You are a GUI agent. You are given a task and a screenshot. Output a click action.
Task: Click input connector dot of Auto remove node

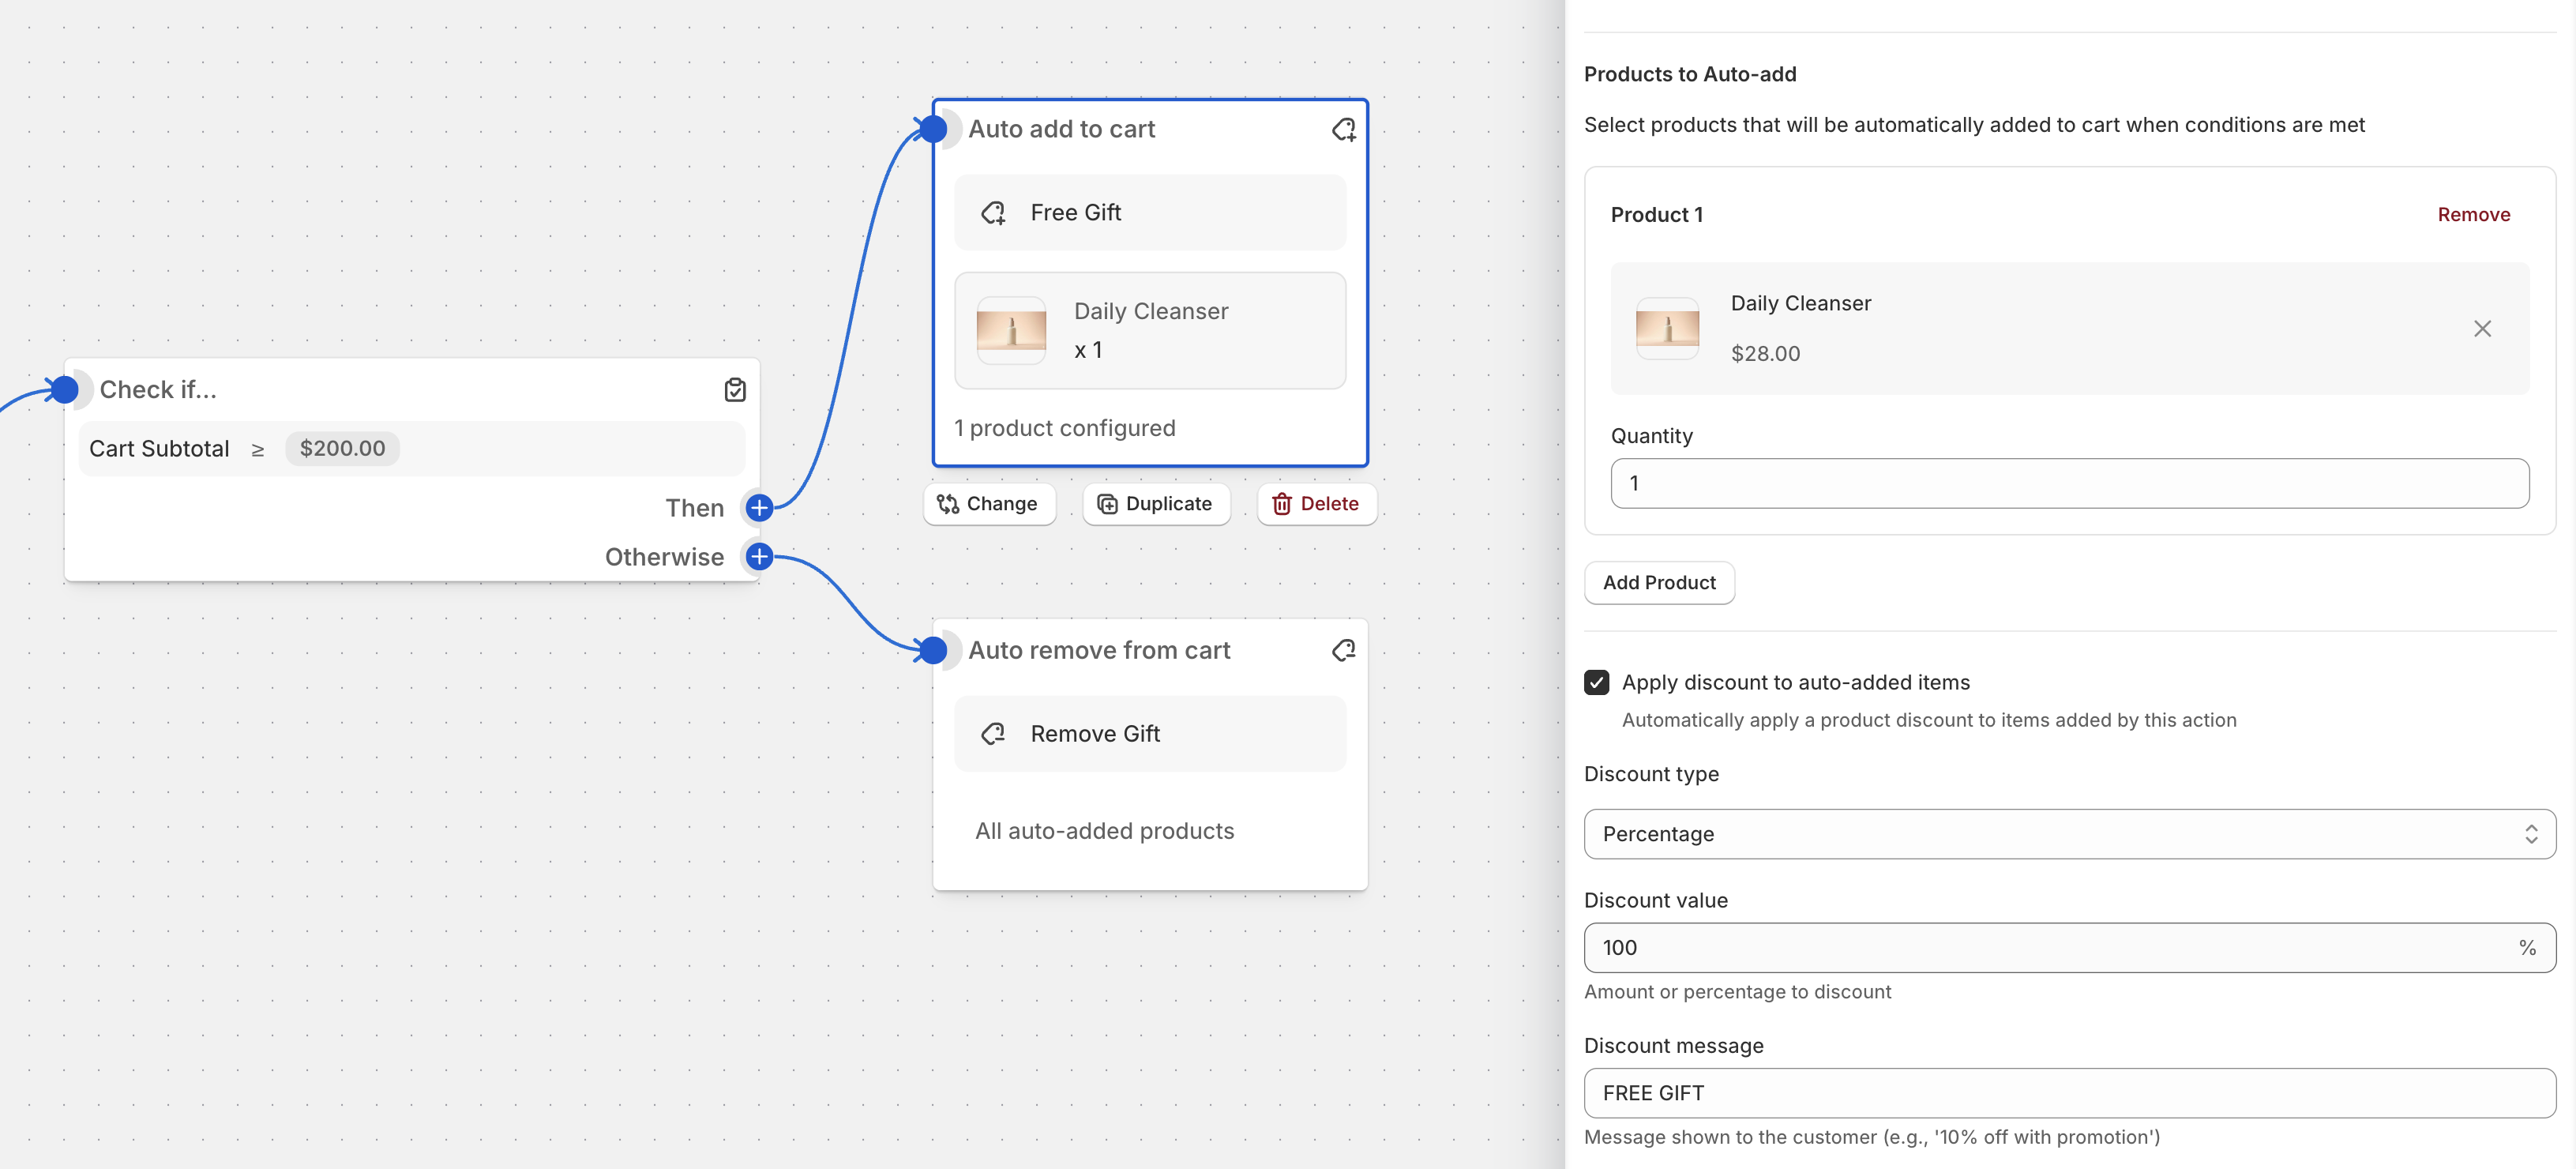[x=932, y=651]
